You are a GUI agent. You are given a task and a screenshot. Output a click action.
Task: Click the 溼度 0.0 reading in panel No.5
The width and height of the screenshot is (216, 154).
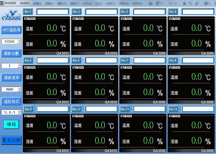tap(52, 92)
